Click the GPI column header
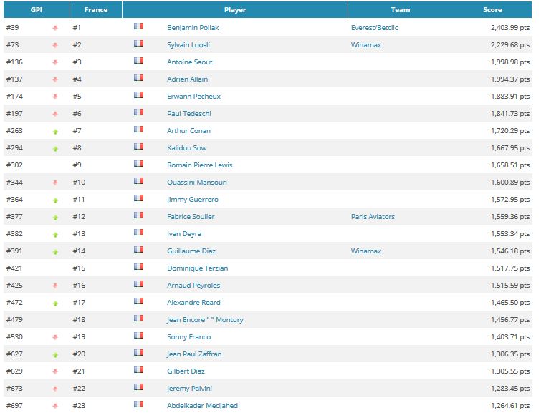Viewport: 541px width, 413px height. click(x=37, y=9)
